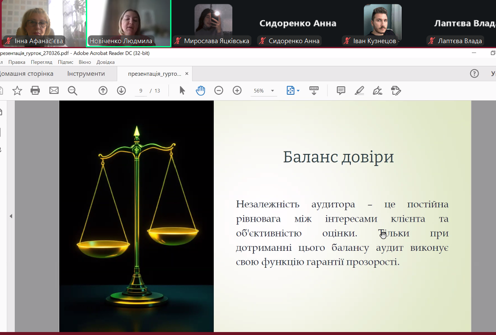496x335 pixels.
Task: Print the PDF with the printer icon
Action: [x=35, y=91]
